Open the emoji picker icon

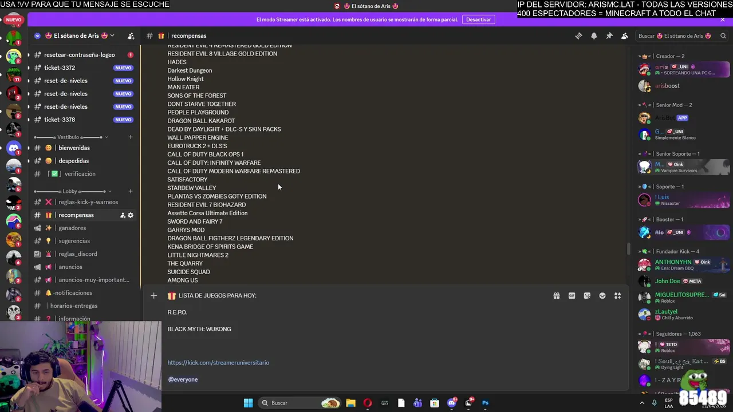602,296
